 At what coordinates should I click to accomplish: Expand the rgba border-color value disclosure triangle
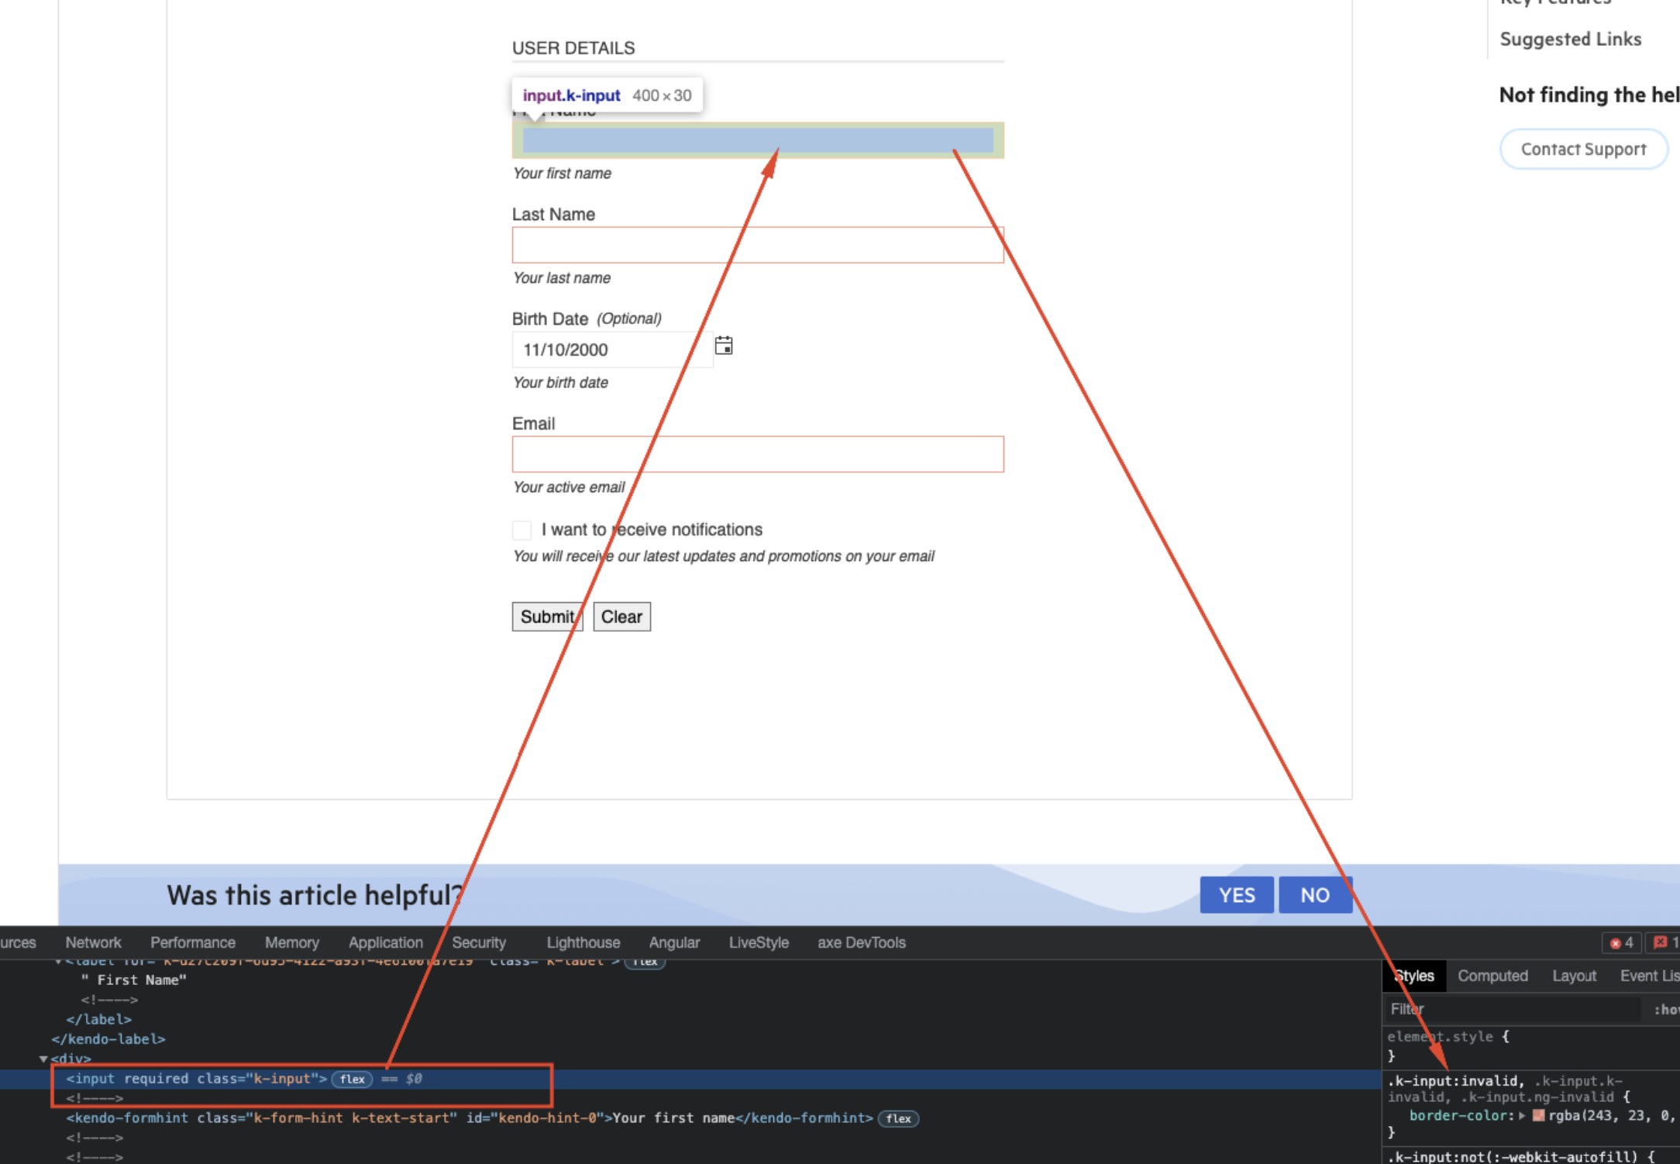[x=1522, y=1116]
